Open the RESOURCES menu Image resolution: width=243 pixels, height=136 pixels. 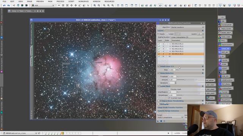click(109, 2)
